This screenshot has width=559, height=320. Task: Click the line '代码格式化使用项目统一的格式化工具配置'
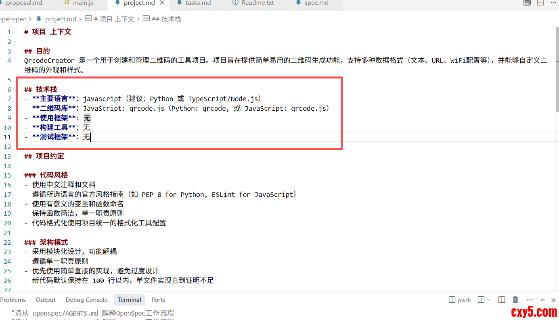95,223
